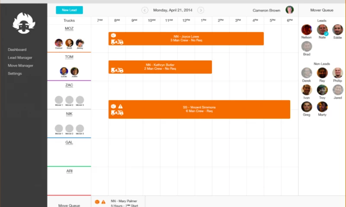Image resolution: width=346 pixels, height=207 pixels.
Task: Click the truck icon on Joyce Lowe job
Action: pos(117,42)
